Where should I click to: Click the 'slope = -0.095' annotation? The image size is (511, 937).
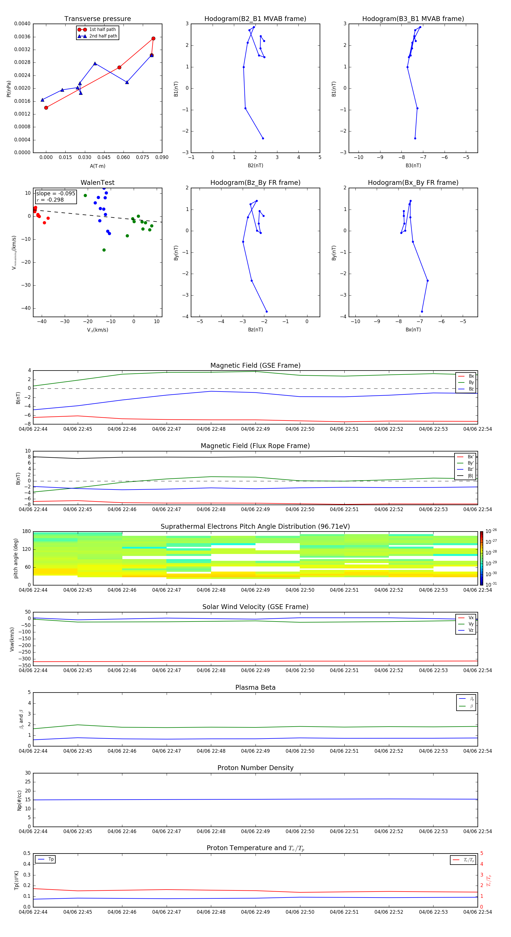[x=56, y=194]
